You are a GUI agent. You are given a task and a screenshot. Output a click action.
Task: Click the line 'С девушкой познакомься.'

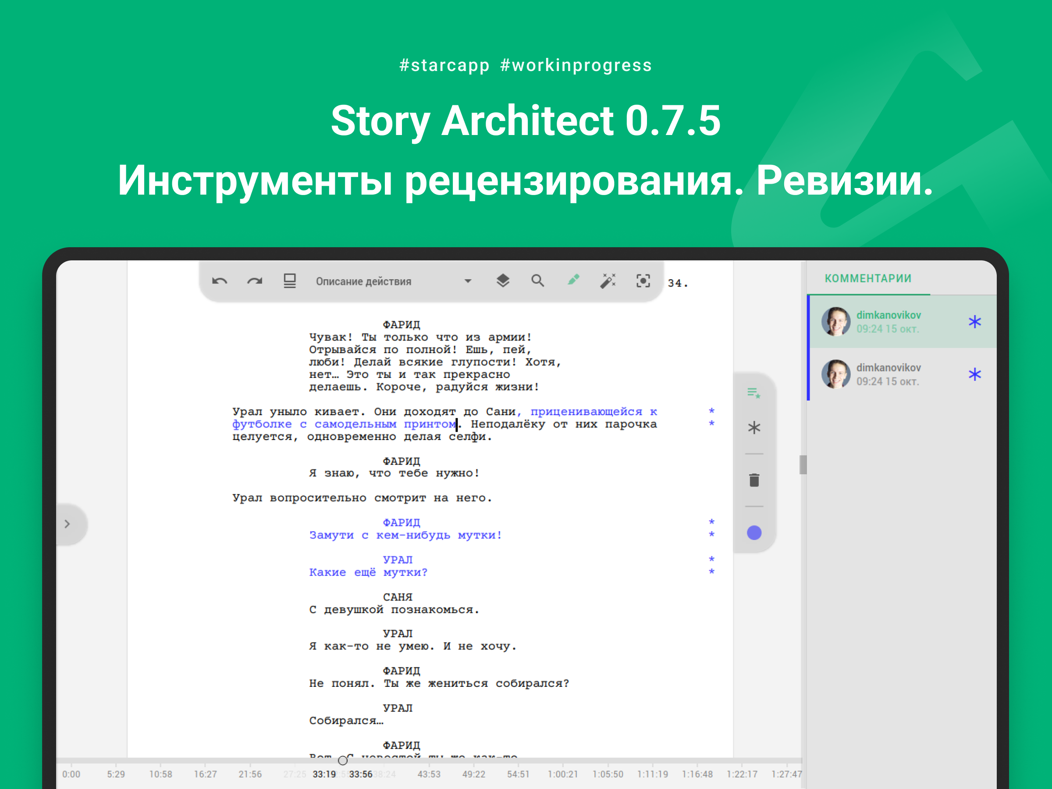(394, 609)
